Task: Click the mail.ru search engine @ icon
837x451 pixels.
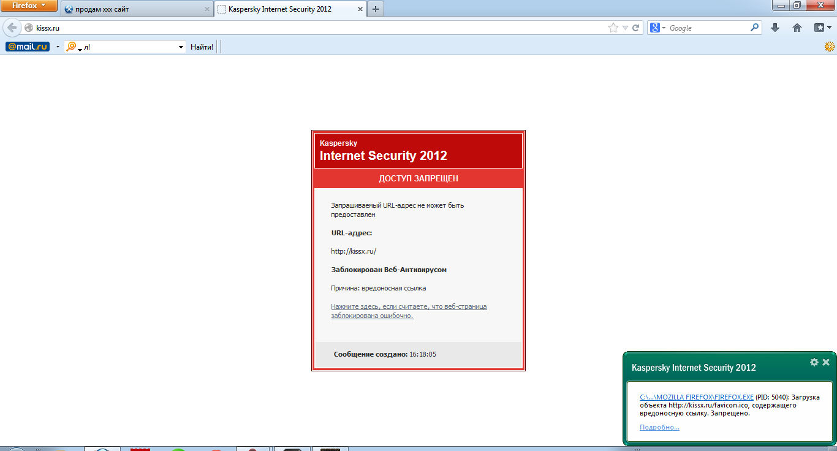Action: 72,47
